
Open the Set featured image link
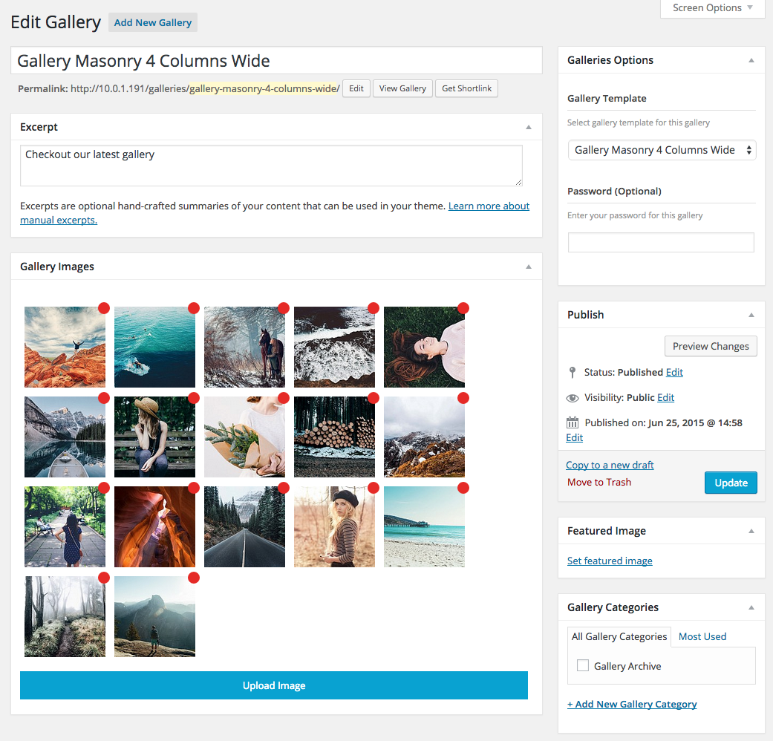click(x=610, y=561)
